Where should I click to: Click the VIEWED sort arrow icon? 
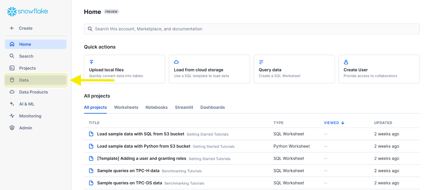(x=343, y=123)
